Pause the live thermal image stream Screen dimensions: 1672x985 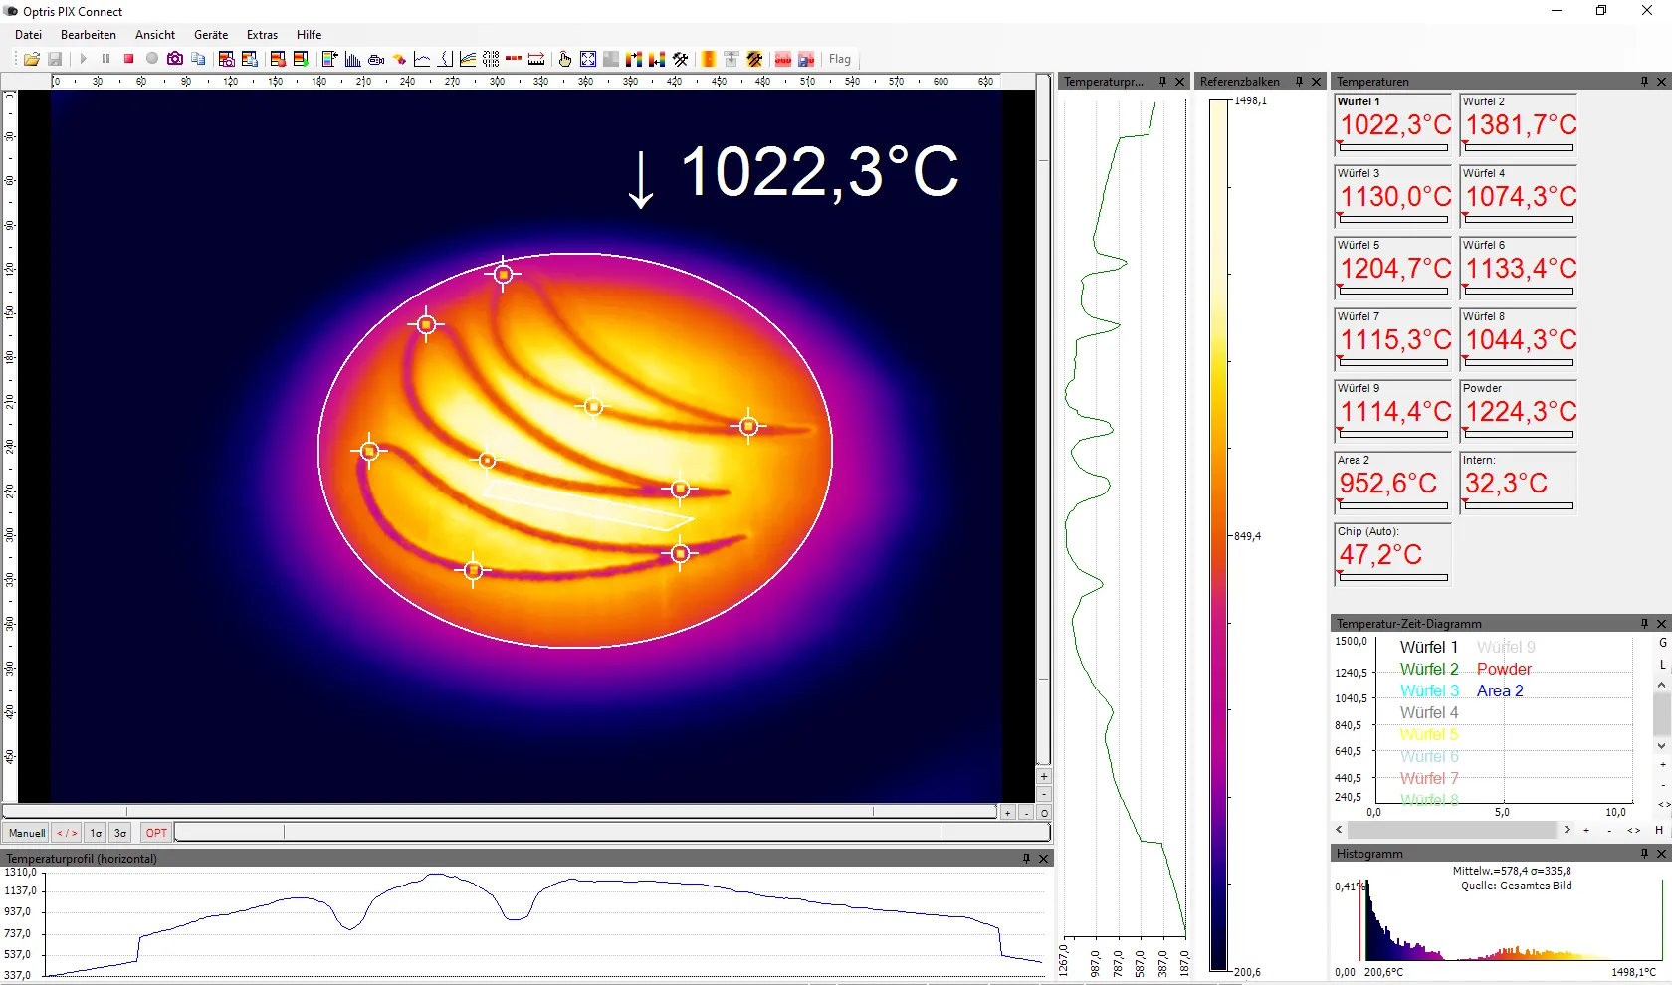pyautogui.click(x=106, y=59)
